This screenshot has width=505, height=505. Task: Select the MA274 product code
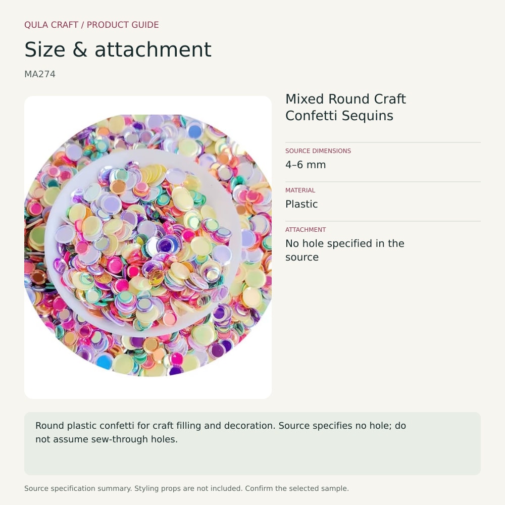point(40,74)
